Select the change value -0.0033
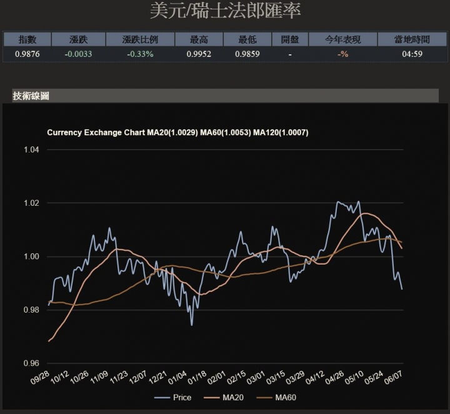This screenshot has height=414, width=450. coord(78,54)
